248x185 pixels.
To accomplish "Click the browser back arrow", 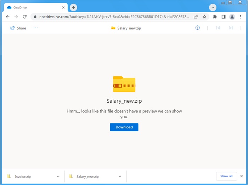I will point(7,17).
